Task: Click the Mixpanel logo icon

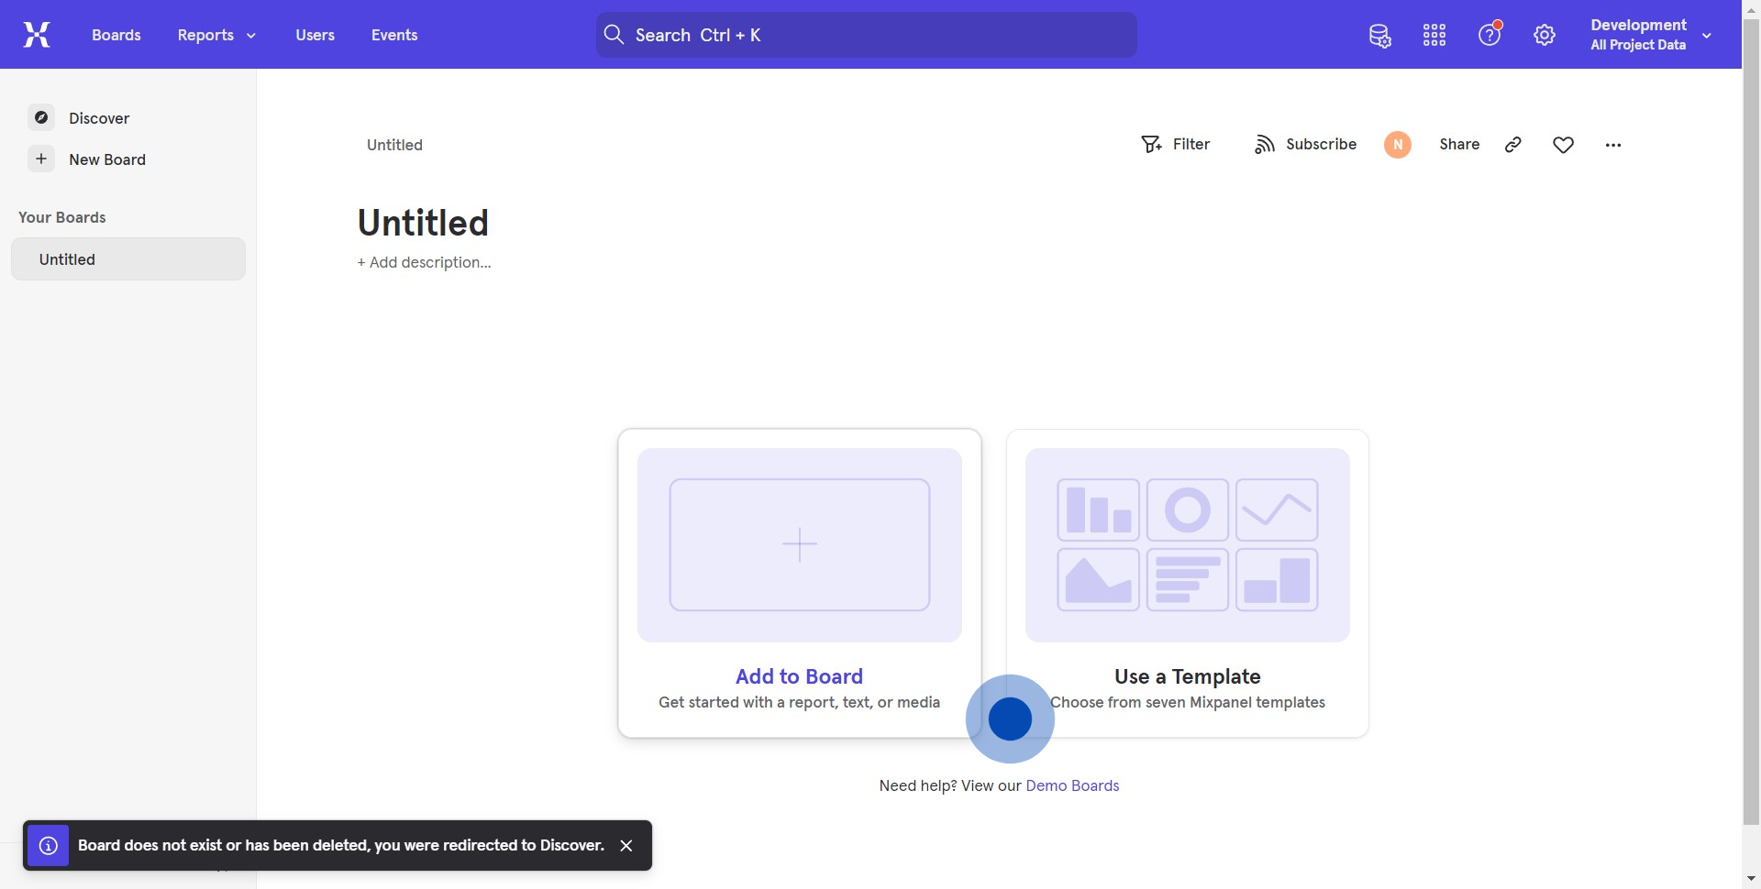Action: click(37, 35)
